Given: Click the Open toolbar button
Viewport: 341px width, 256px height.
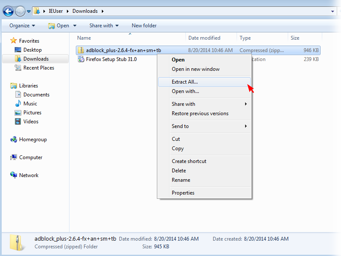Looking at the screenshot, I should [x=59, y=26].
